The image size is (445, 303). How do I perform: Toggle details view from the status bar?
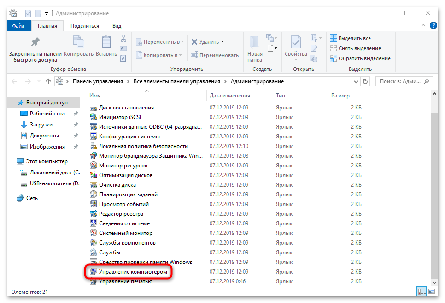click(x=422, y=291)
